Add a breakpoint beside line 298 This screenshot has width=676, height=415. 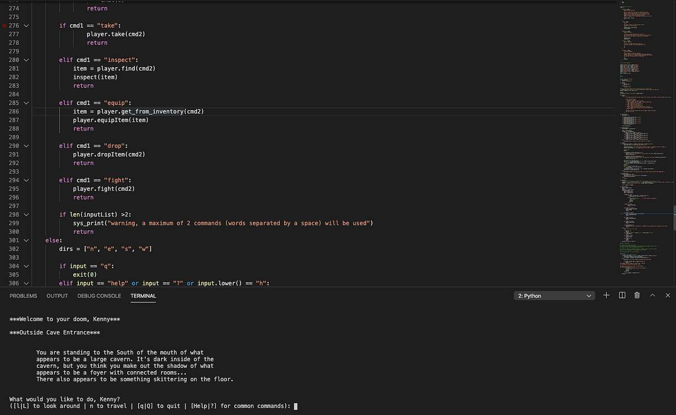pyautogui.click(x=6, y=214)
